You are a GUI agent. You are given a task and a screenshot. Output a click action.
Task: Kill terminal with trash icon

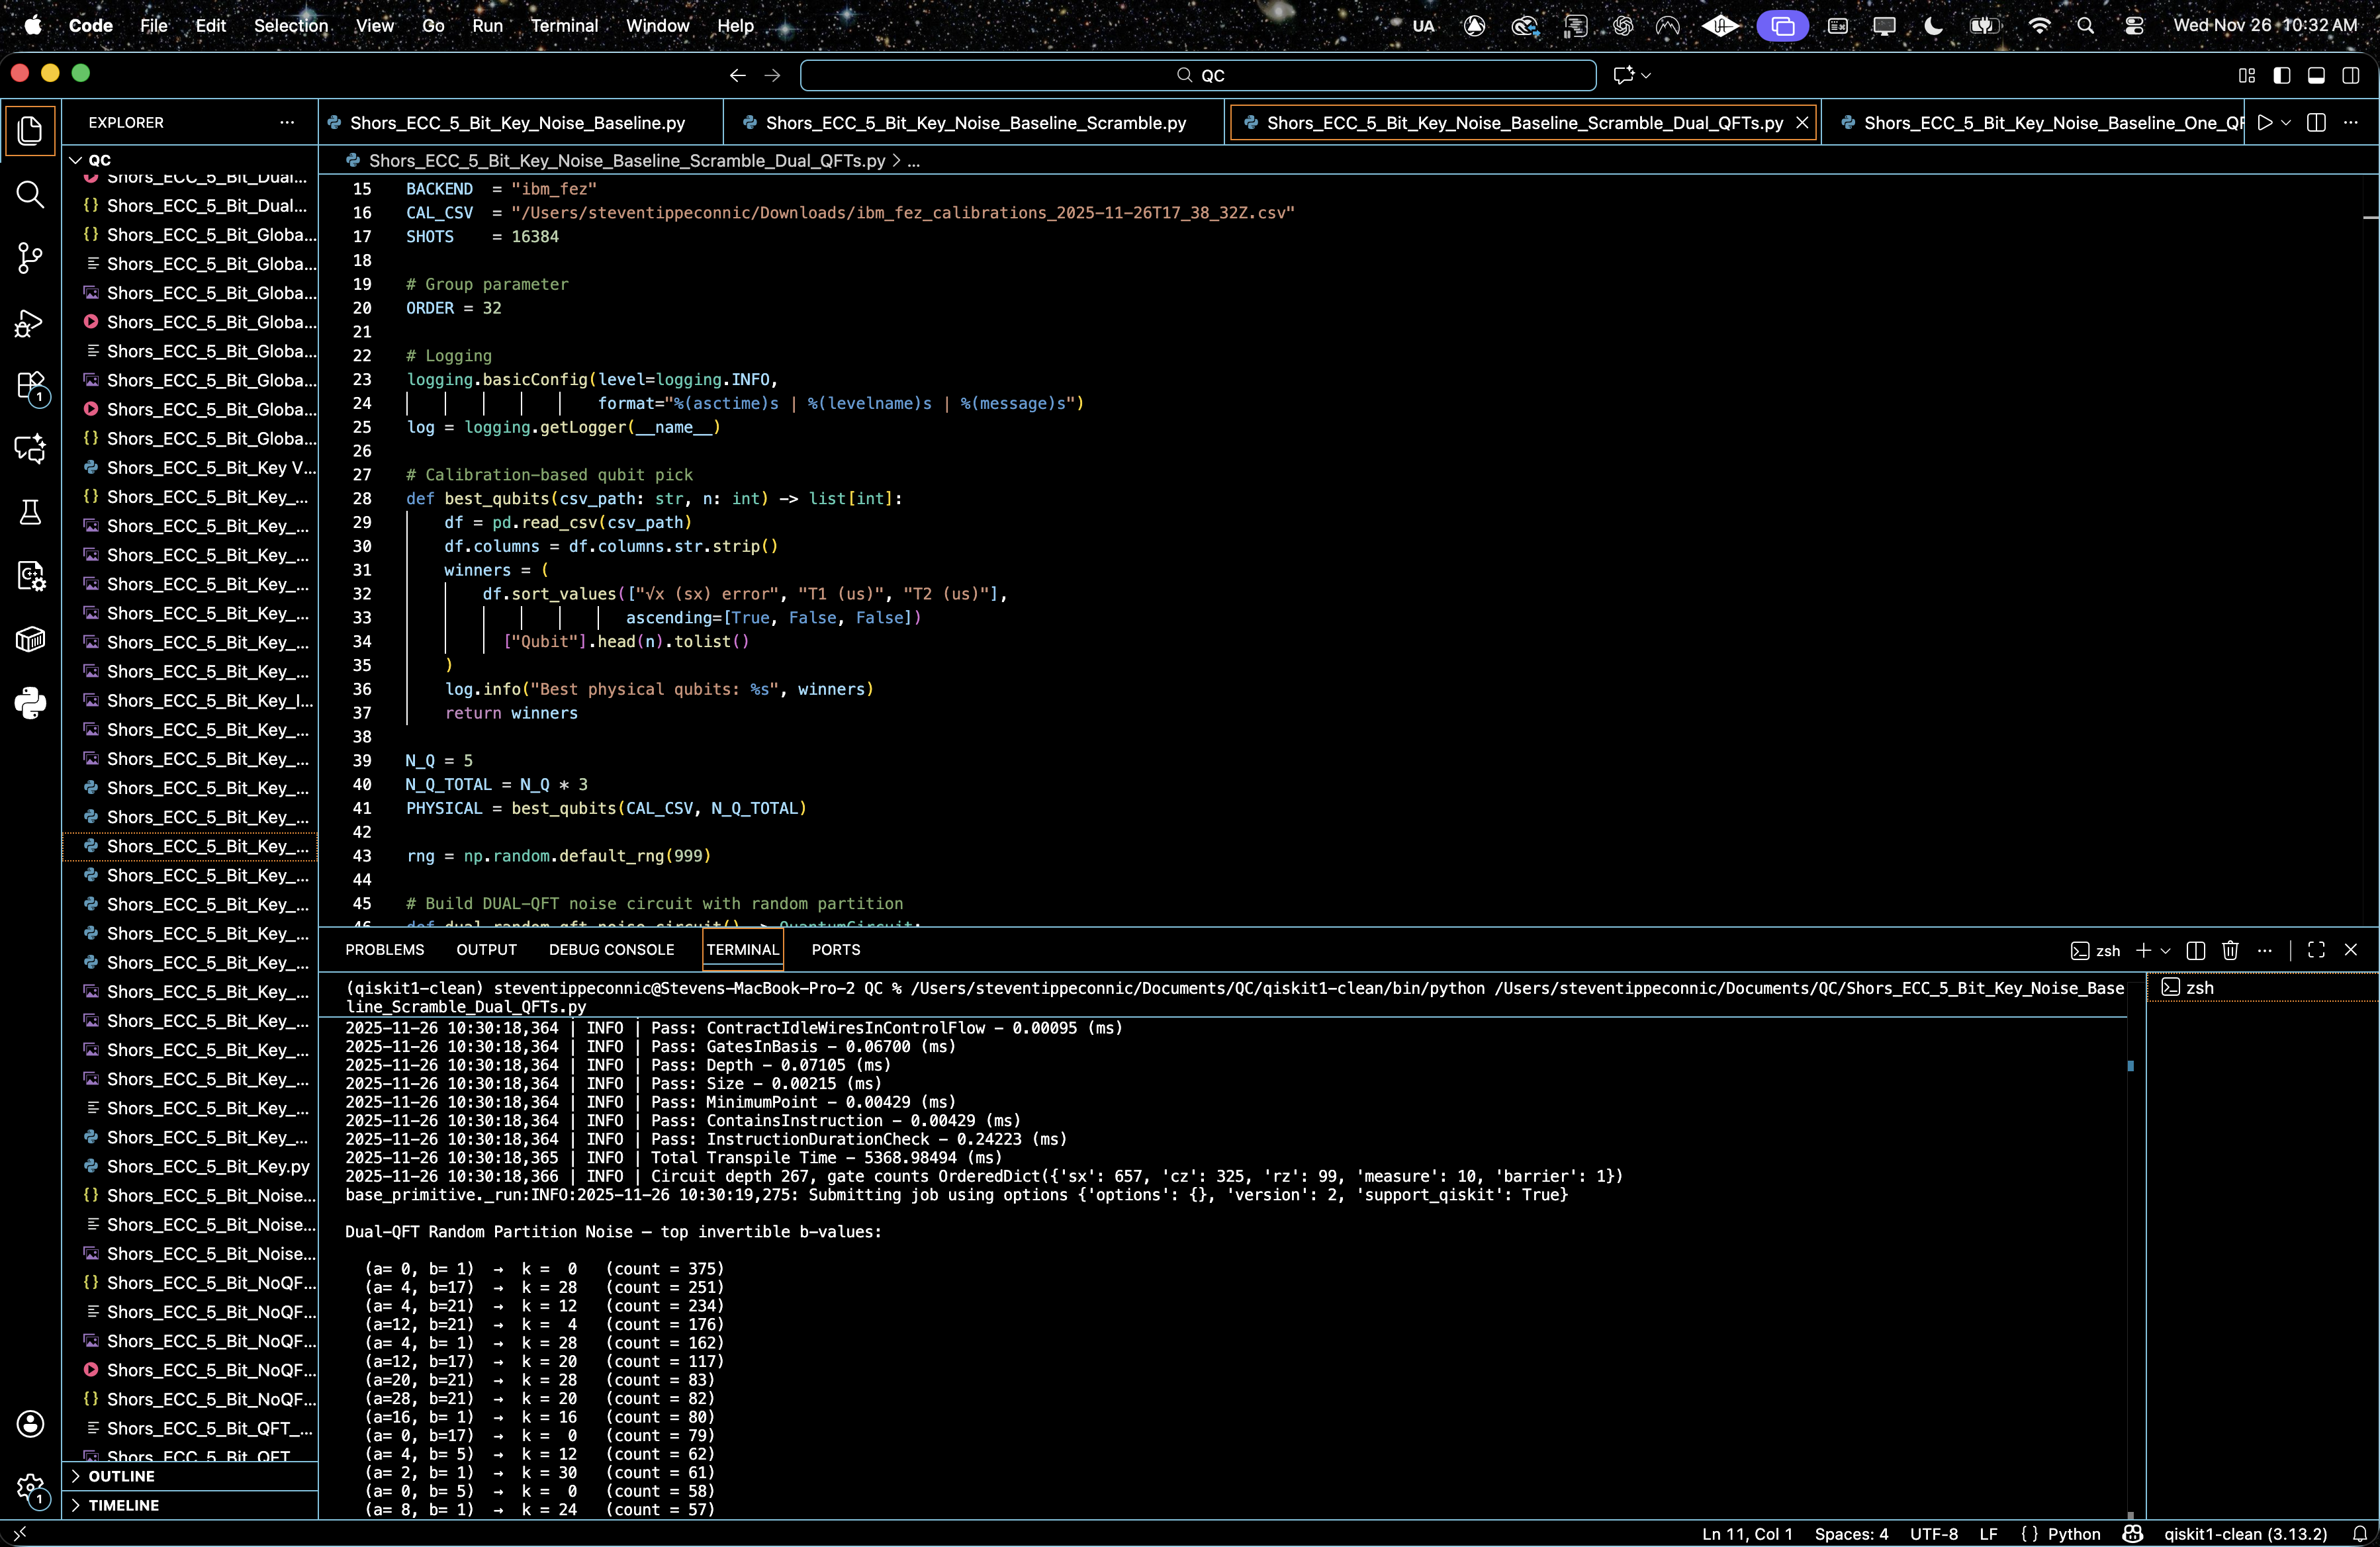pos(2230,950)
